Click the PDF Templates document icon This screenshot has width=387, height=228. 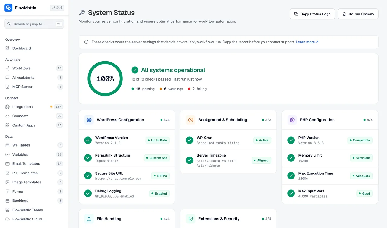click(x=8, y=173)
